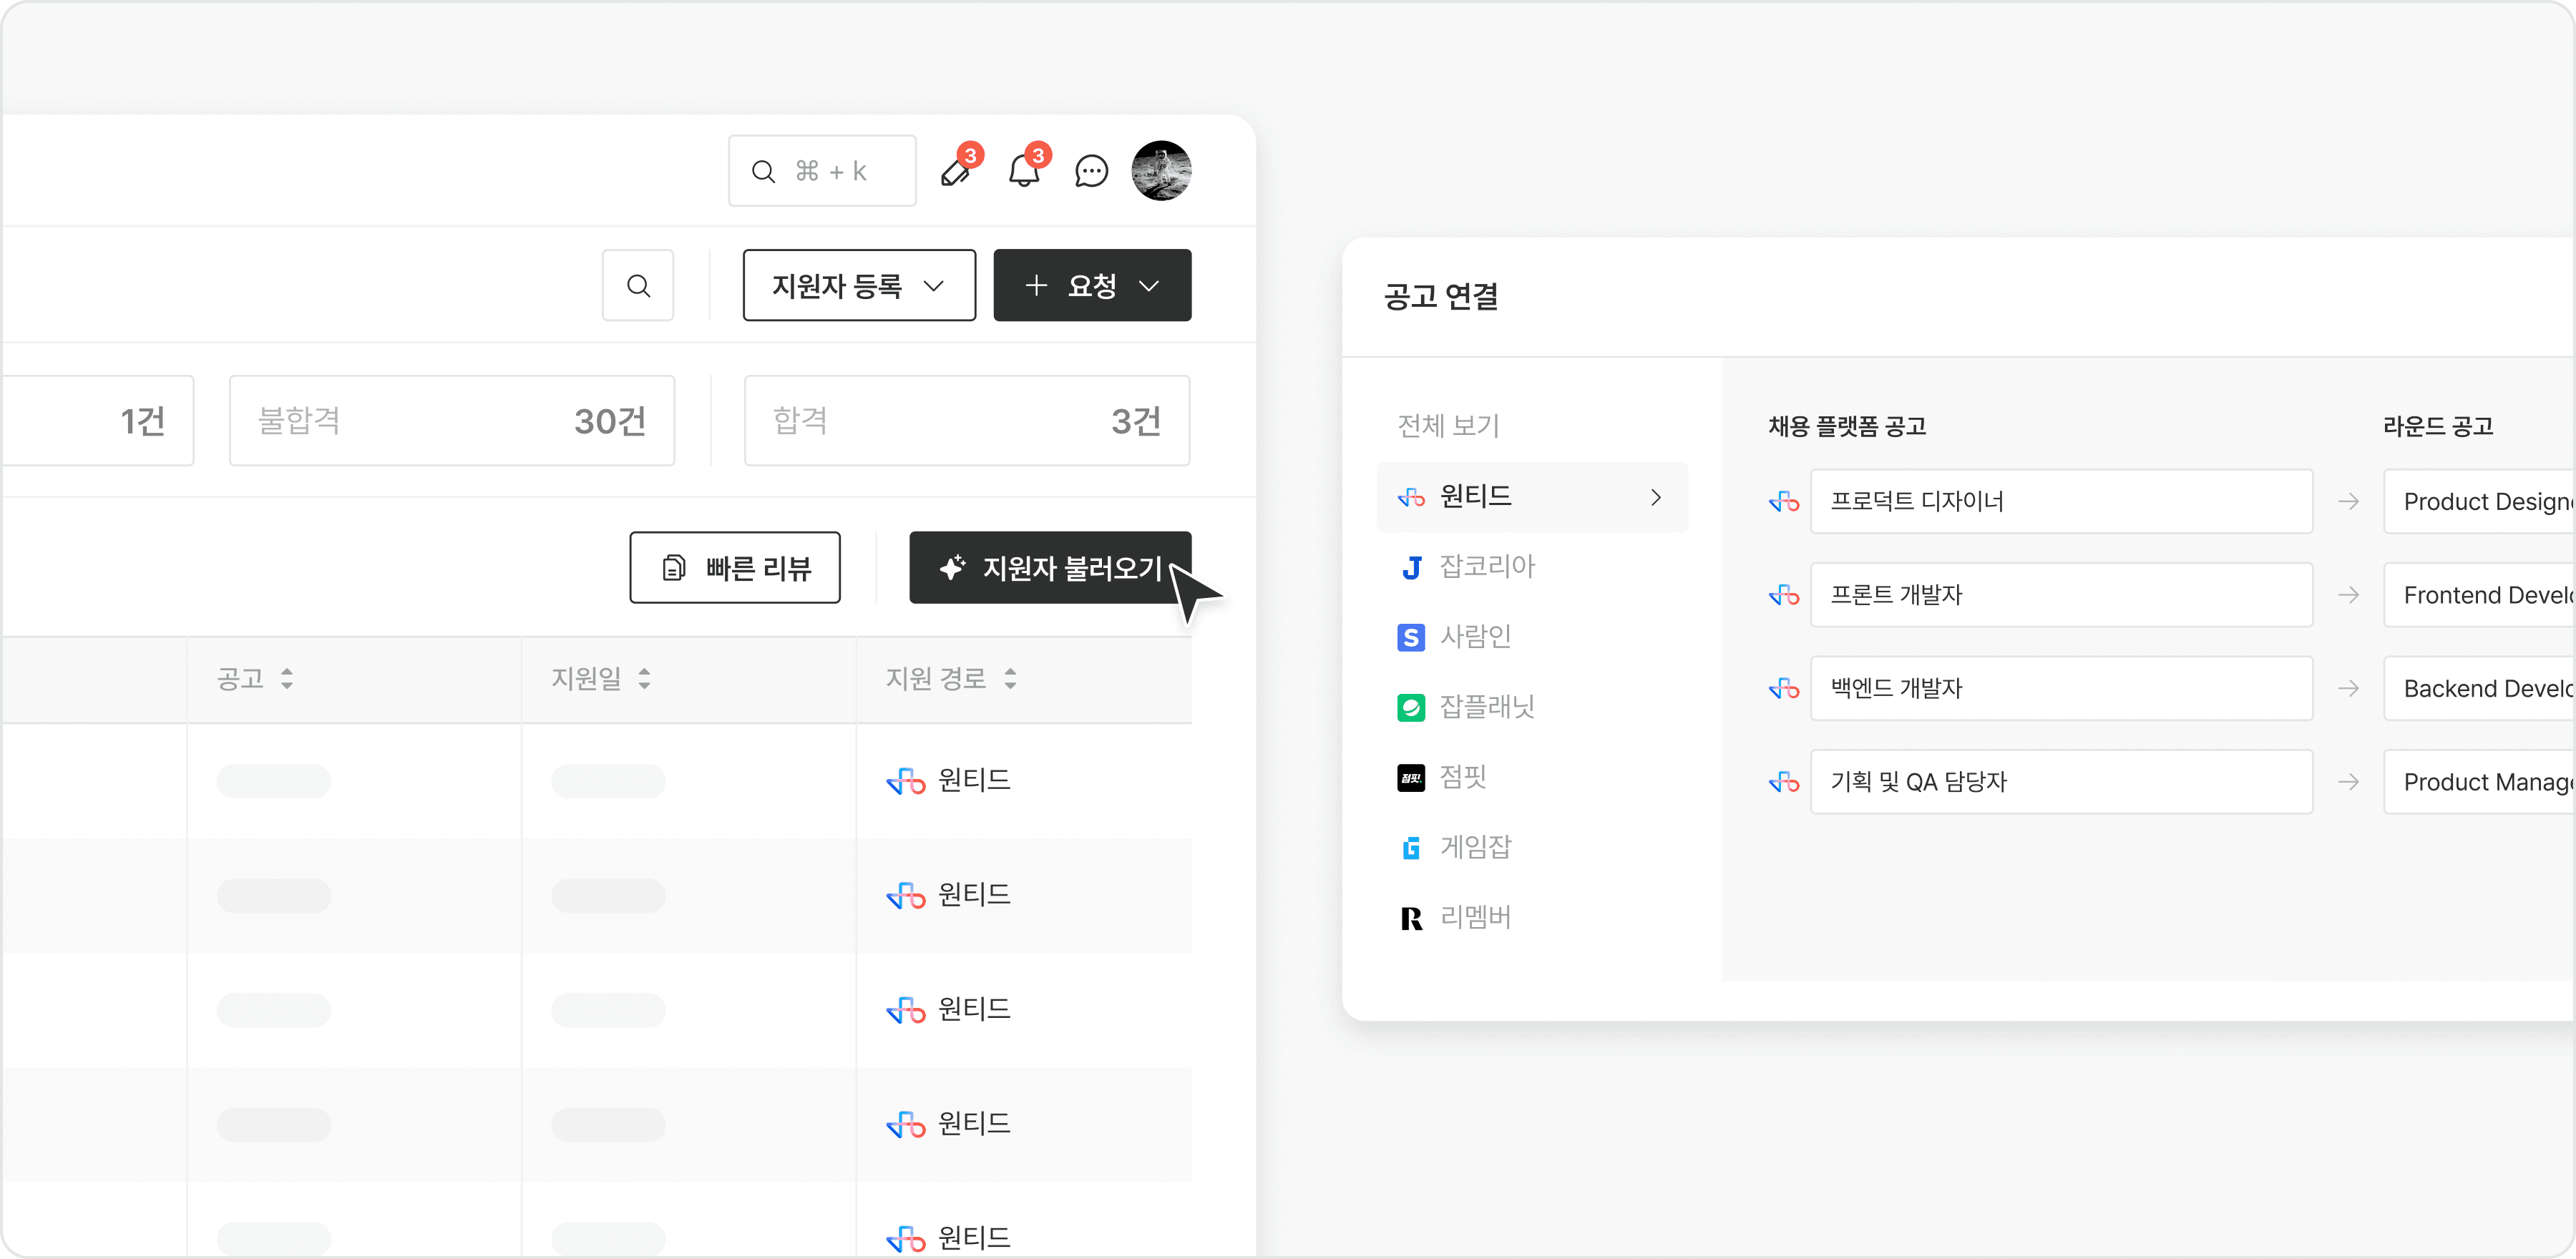The height and width of the screenshot is (1259, 2576).
Task: Select the 합격 3건 status card
Action: [967, 421]
